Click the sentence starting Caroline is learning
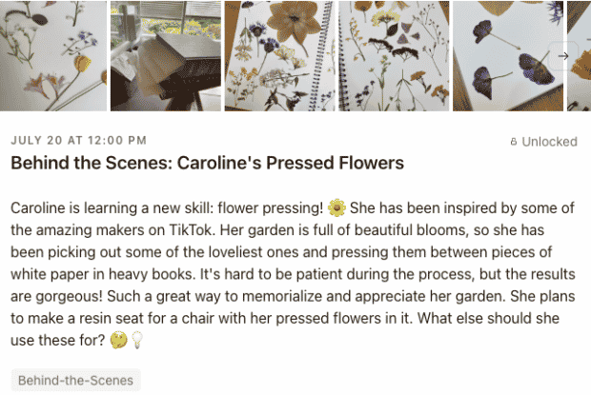 167,208
